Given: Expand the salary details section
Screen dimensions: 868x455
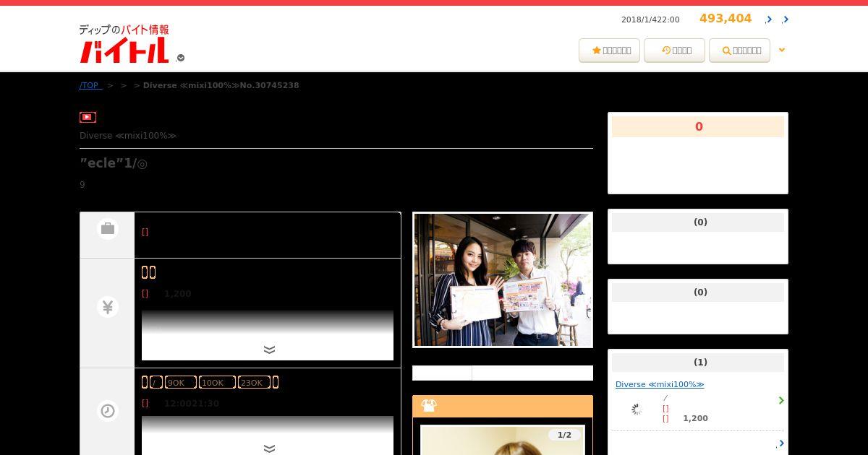Looking at the screenshot, I should click(x=269, y=350).
